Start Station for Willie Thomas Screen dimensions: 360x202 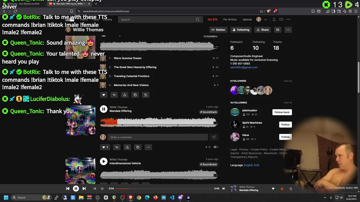point(219,30)
